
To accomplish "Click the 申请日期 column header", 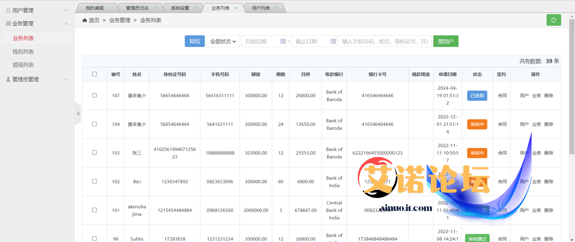I will pyautogui.click(x=448, y=74).
